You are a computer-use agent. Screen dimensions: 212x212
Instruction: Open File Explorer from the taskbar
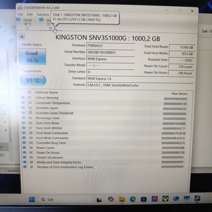[122, 199]
